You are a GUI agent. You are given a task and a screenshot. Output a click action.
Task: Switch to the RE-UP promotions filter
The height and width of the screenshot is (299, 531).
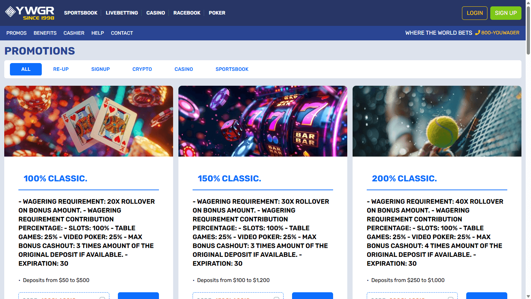coord(61,69)
